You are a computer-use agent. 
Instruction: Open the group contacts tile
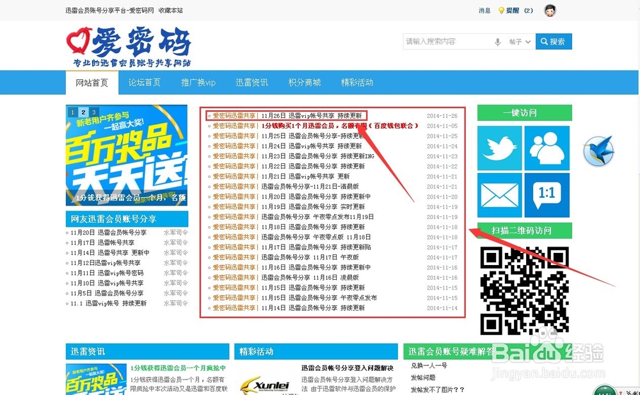(x=547, y=148)
